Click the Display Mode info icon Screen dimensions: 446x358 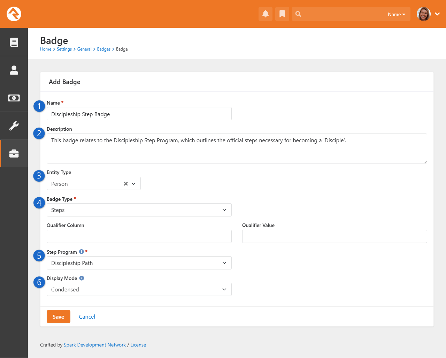click(x=82, y=278)
